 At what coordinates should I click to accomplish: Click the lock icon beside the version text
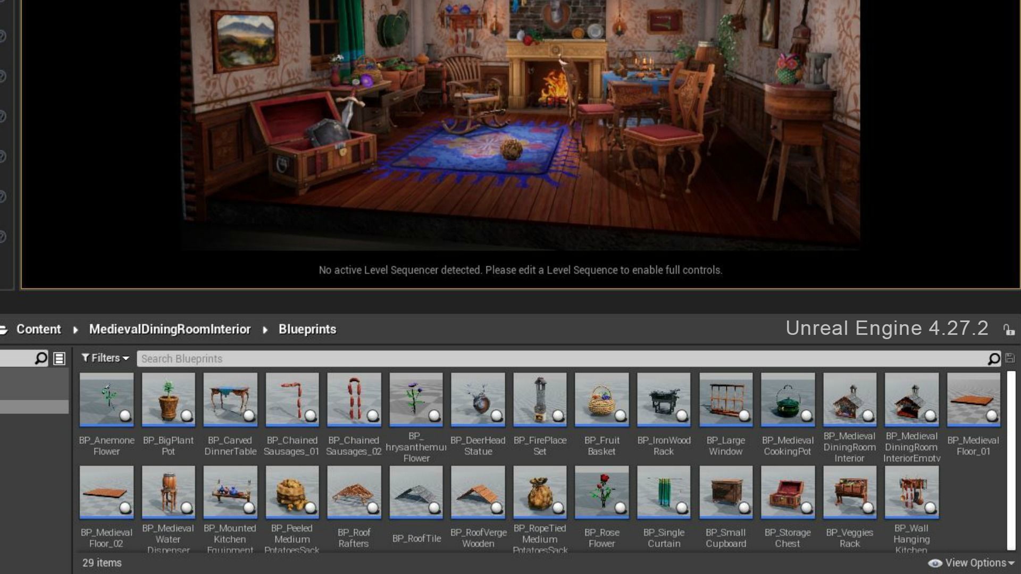(x=1009, y=330)
